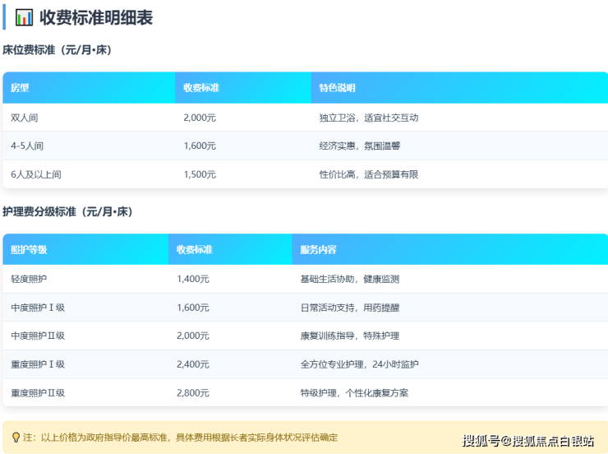Select the 特色说明 column header
The width and height of the screenshot is (608, 454).
point(337,88)
